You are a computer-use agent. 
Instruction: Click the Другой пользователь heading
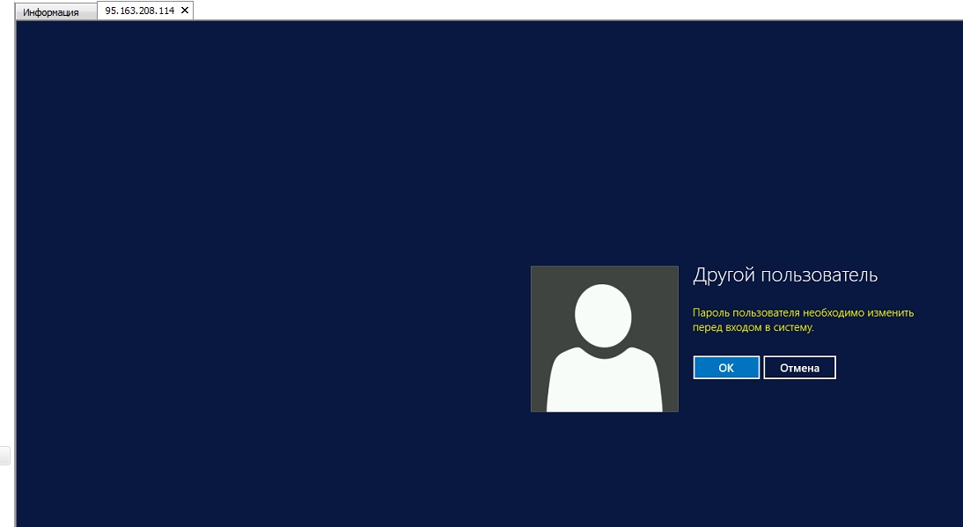[785, 275]
